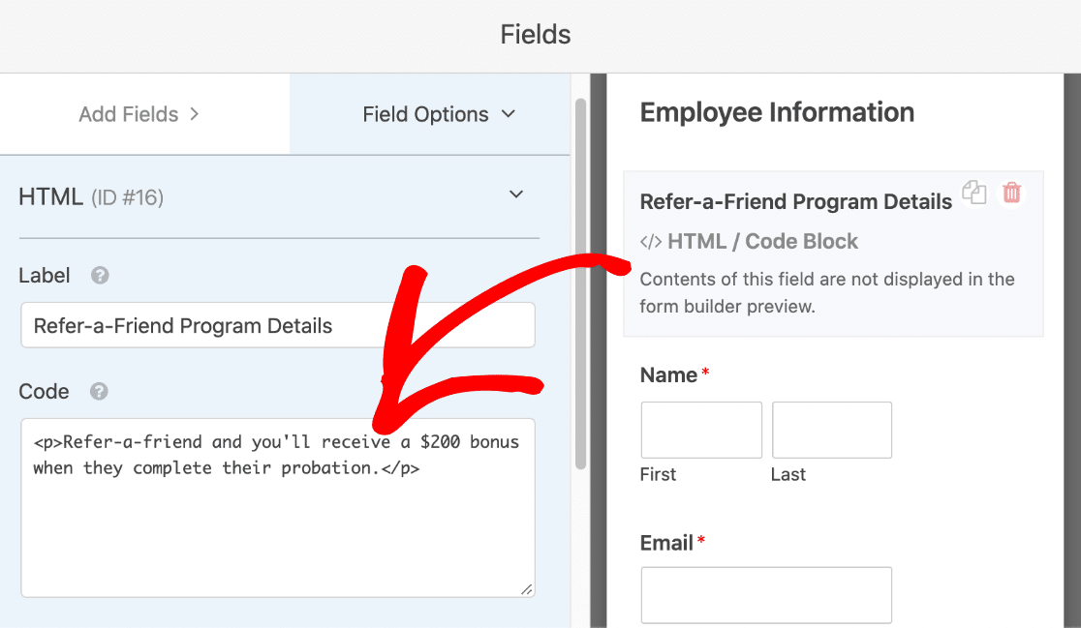The image size is (1081, 628).
Task: Click the Name field label
Action: pyautogui.click(x=668, y=375)
